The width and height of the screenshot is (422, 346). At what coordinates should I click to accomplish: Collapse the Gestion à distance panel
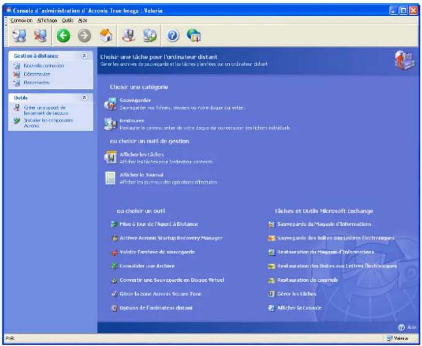point(85,56)
